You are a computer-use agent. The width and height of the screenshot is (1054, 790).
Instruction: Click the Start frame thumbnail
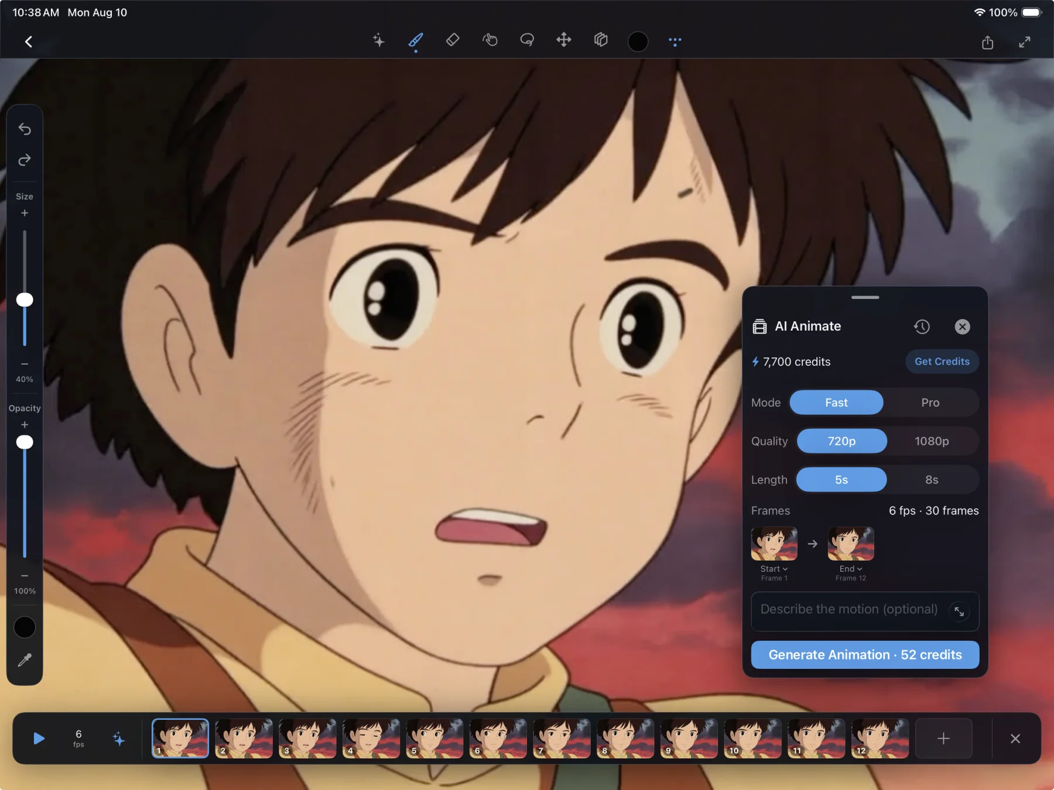[774, 544]
